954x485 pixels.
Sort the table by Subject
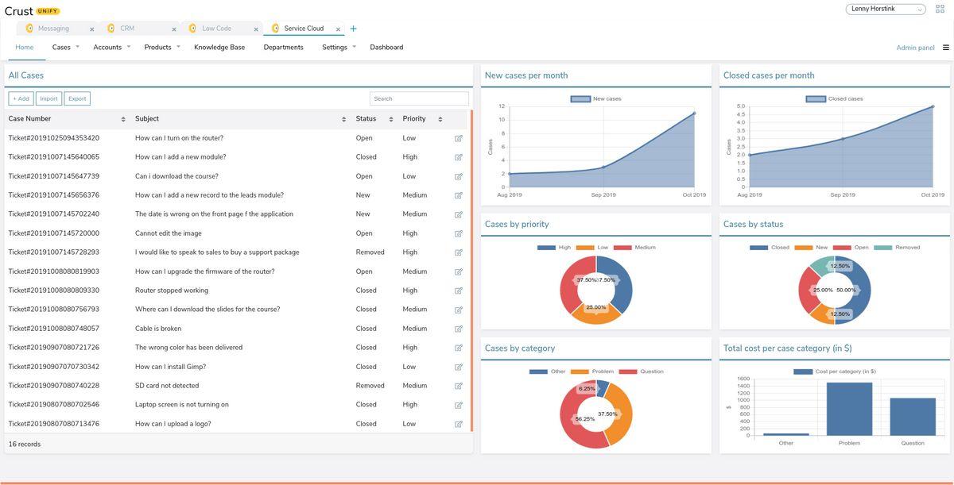[344, 119]
